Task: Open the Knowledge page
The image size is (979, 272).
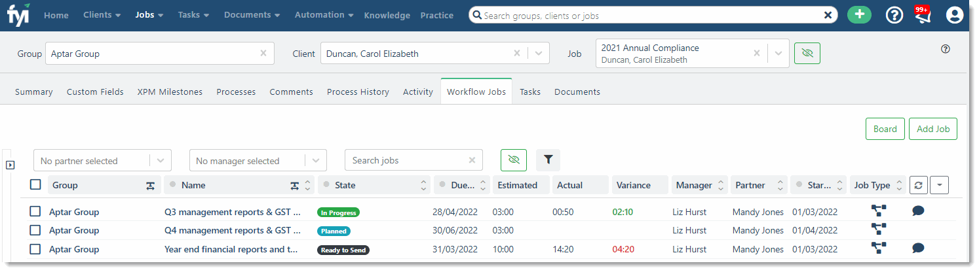Action: [x=387, y=15]
